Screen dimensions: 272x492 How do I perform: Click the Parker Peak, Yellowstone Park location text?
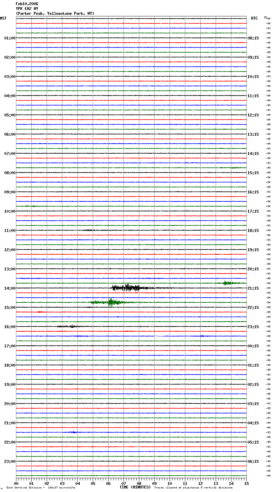point(55,13)
